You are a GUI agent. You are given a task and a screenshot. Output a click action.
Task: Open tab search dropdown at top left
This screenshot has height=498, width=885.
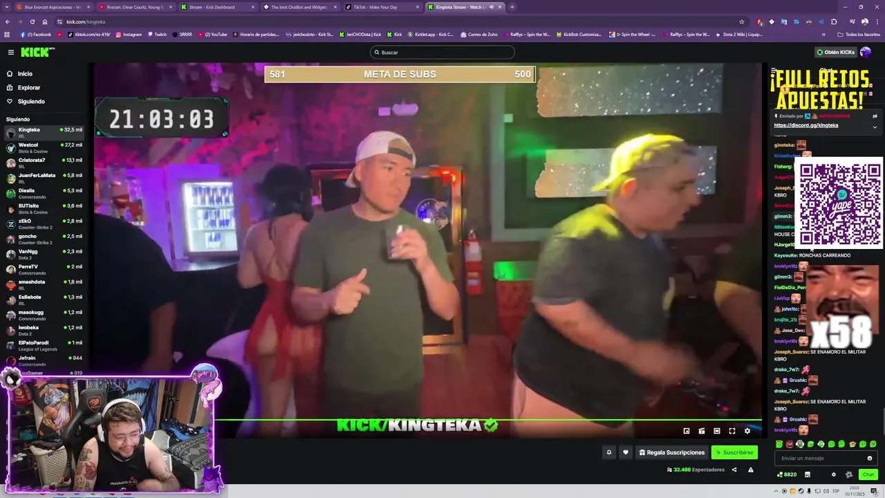(x=8, y=7)
